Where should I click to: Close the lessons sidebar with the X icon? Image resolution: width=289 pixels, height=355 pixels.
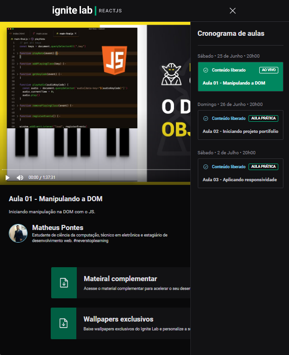point(233,11)
